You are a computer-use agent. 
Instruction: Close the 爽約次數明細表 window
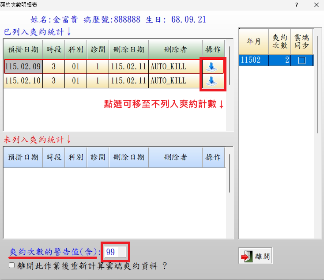(x=316, y=4)
